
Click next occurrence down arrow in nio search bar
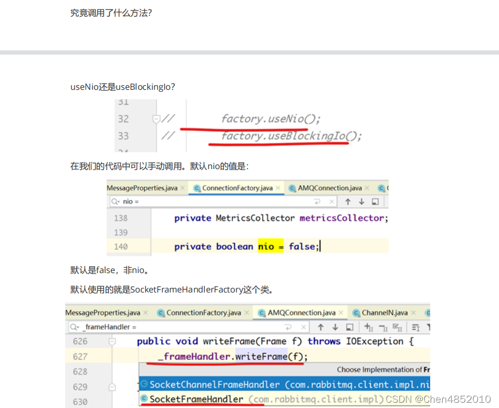(362, 202)
